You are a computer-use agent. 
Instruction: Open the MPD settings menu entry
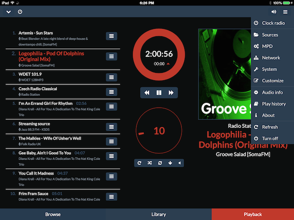272,46
